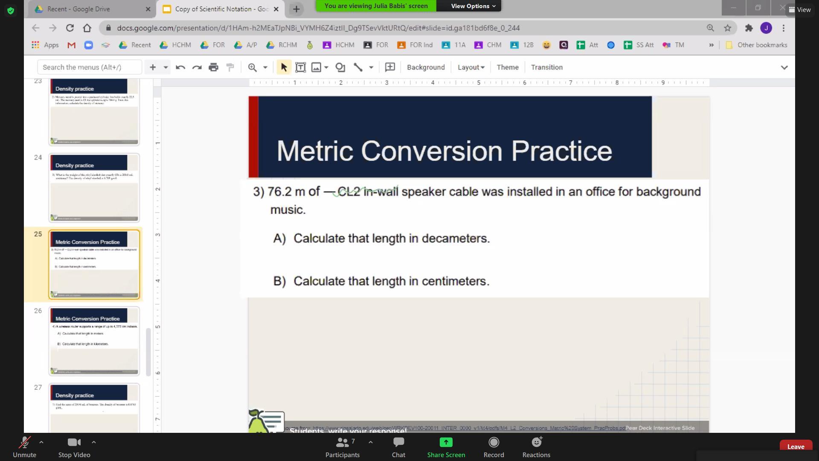The width and height of the screenshot is (819, 461).
Task: Click the insert image icon
Action: tap(316, 67)
